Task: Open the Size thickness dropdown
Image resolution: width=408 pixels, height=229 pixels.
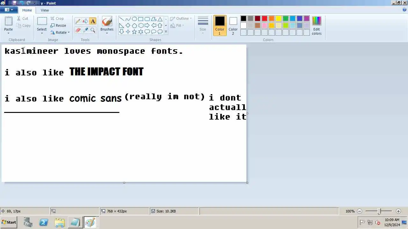Action: [203, 25]
